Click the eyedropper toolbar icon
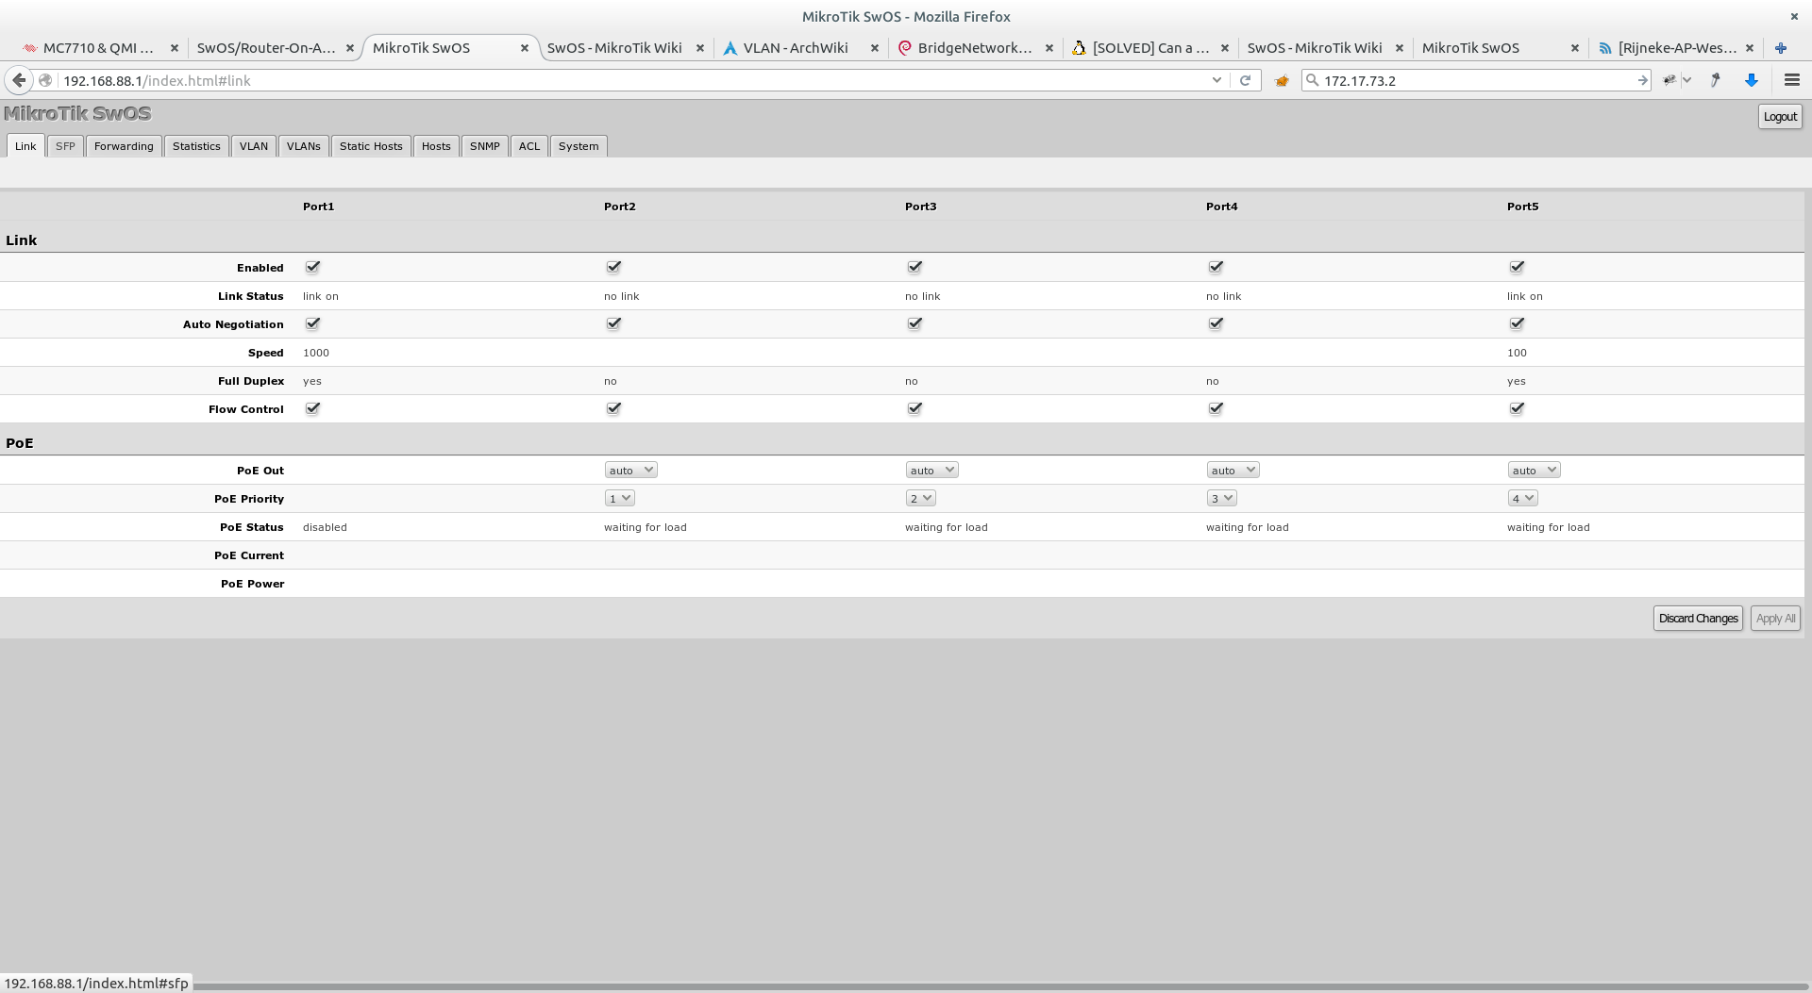This screenshot has width=1812, height=993. tap(1715, 80)
